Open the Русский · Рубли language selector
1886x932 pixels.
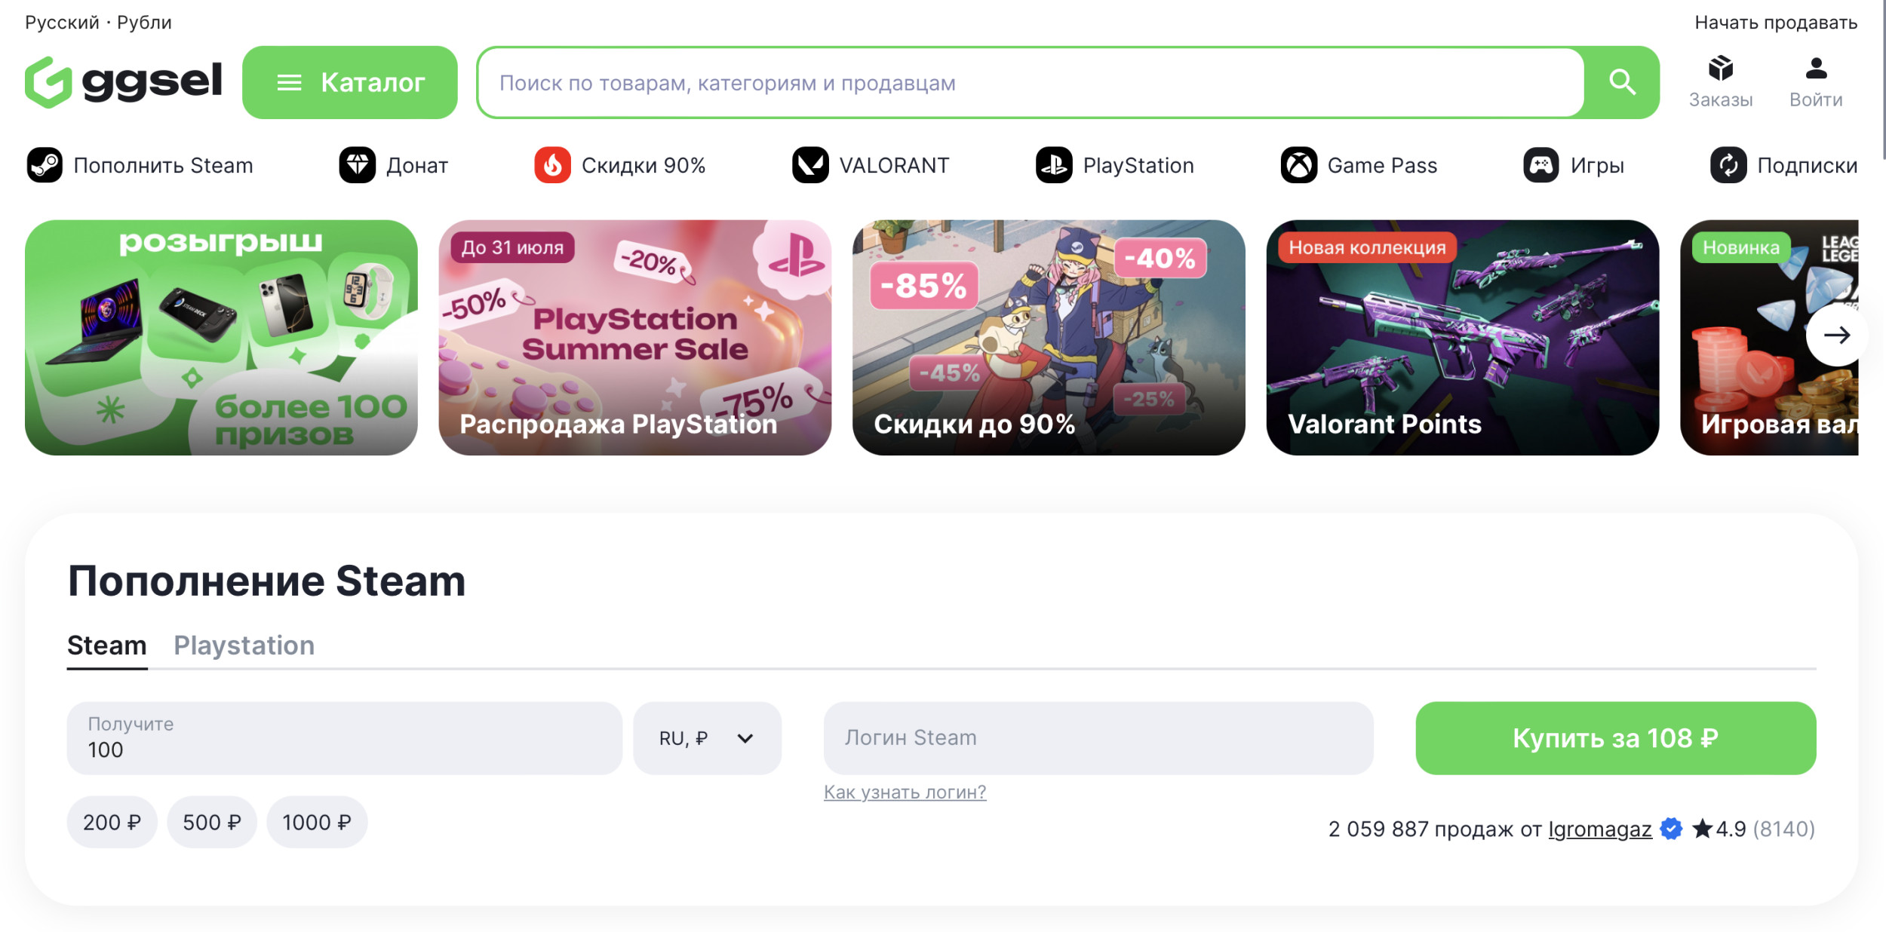tap(98, 23)
